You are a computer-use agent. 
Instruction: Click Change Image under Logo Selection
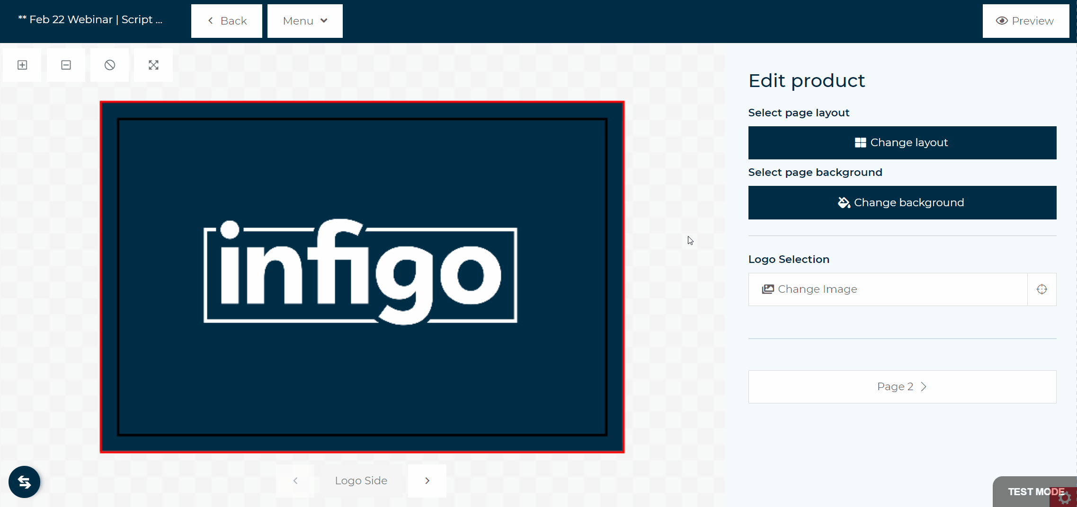coord(888,289)
